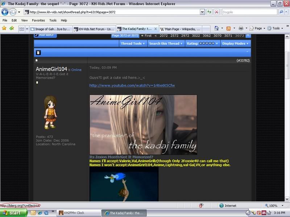Click the AnimeGirl104 Kadaj signature banner

click(x=143, y=125)
